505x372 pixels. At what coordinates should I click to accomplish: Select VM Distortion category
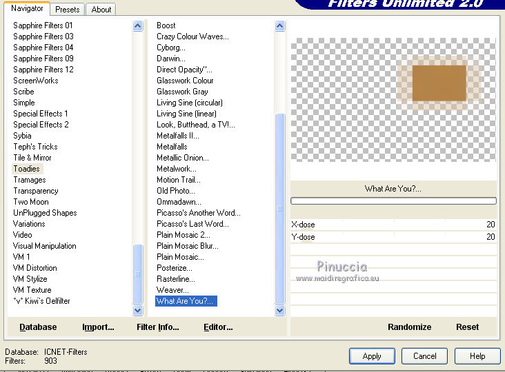[x=34, y=268]
